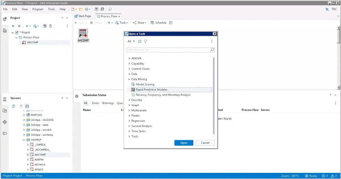The height and width of the screenshot is (179, 341).
Task: Click the trash Delete icon in Project pane
Action: [50, 26]
